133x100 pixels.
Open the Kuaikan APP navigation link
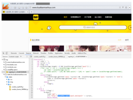point(76,17)
